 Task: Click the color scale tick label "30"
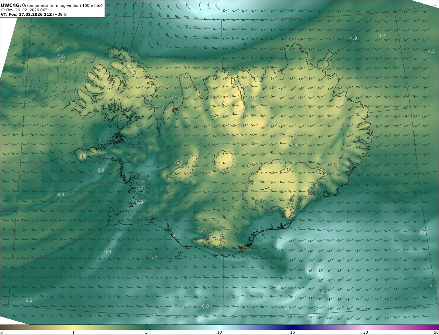366,332
